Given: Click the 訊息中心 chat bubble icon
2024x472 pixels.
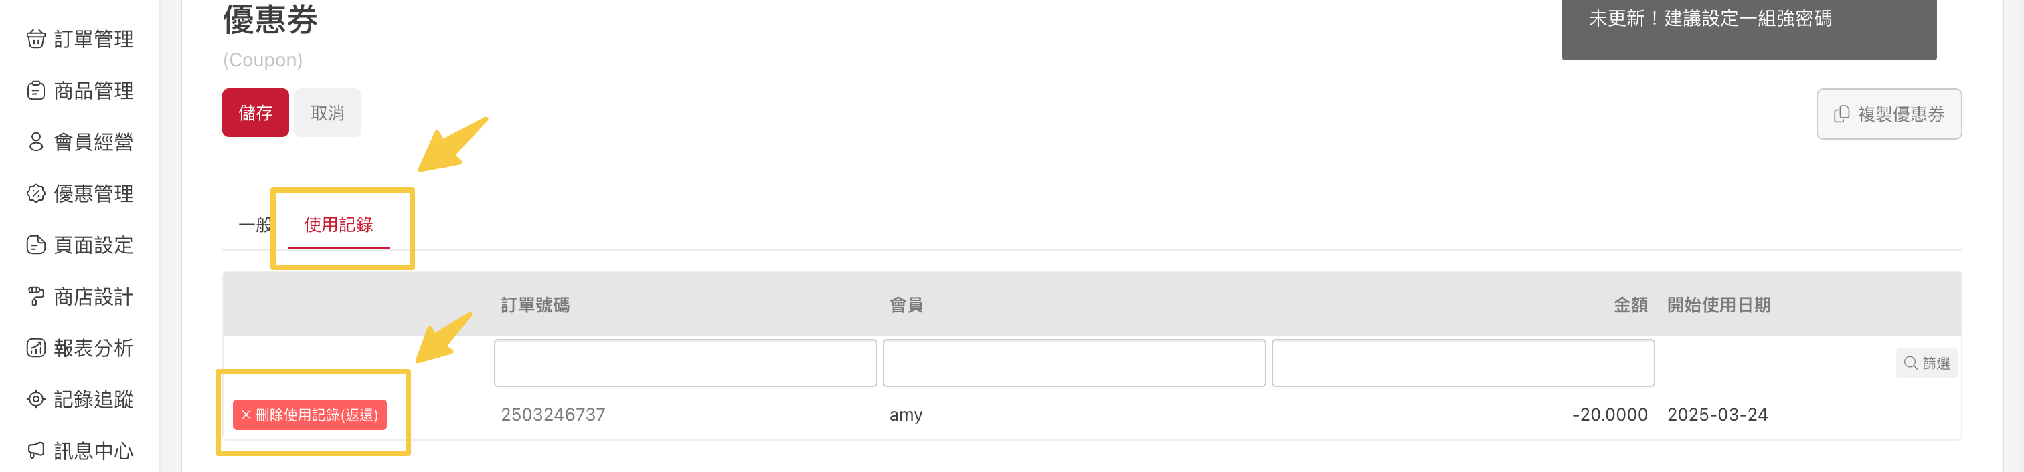Looking at the screenshot, I should pyautogui.click(x=36, y=450).
